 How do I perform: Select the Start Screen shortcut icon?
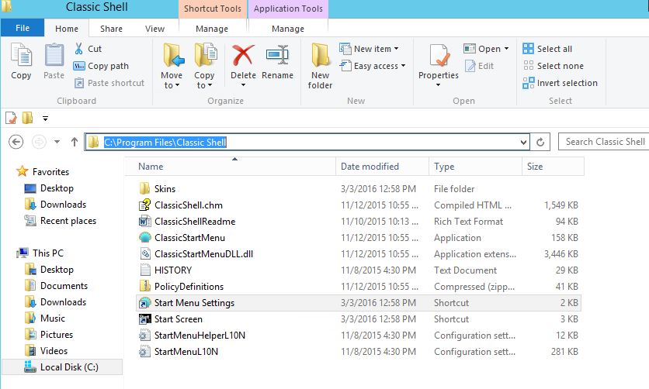145,318
